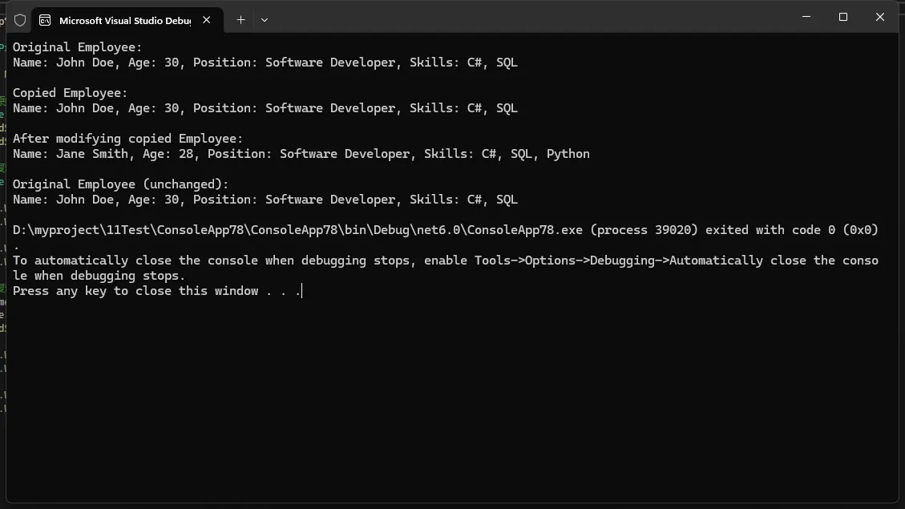Screen dimensions: 905x509
Task: Click the "Original Employee:" heading line
Action: coord(77,47)
